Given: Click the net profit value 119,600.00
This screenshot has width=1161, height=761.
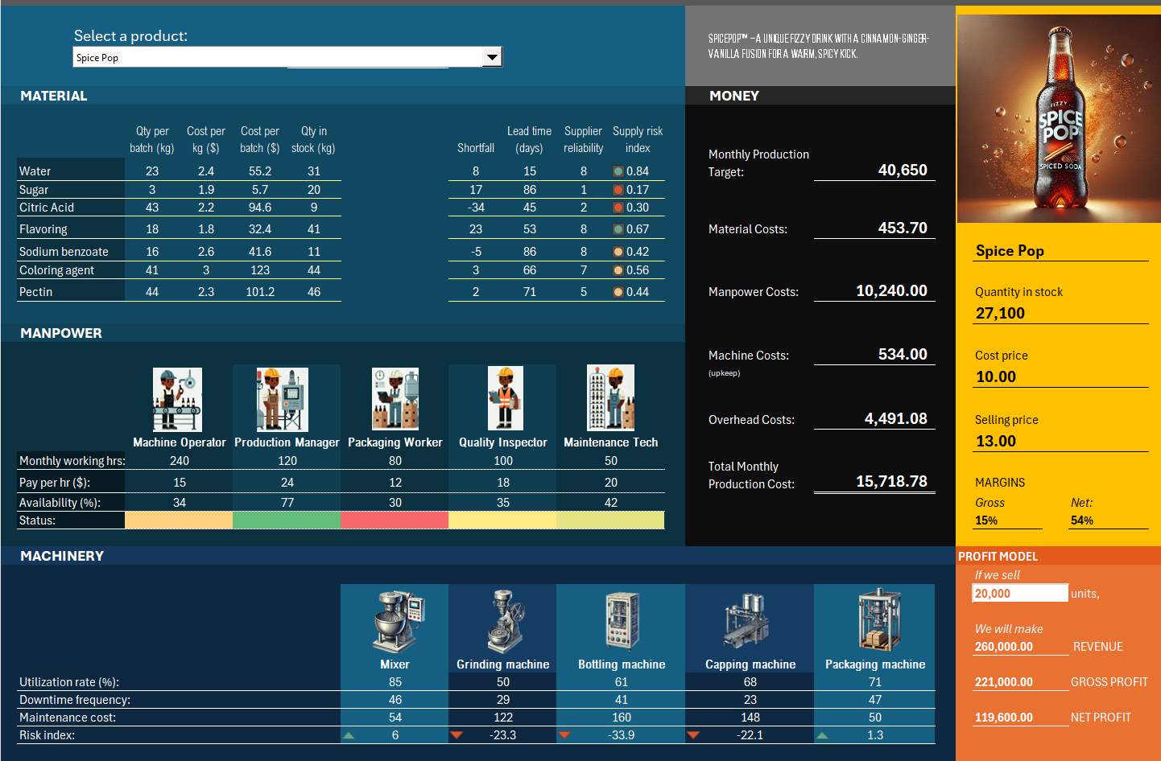Looking at the screenshot, I should (x=1004, y=718).
